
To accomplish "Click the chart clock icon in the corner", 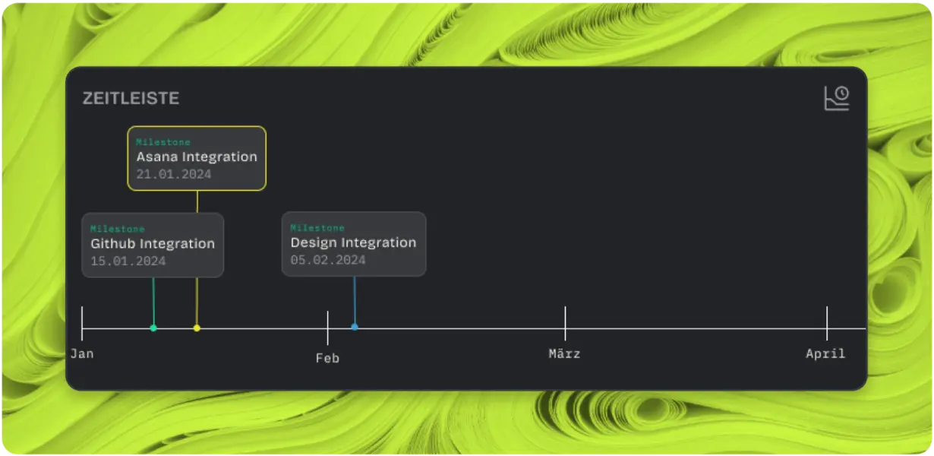I will click(x=837, y=98).
